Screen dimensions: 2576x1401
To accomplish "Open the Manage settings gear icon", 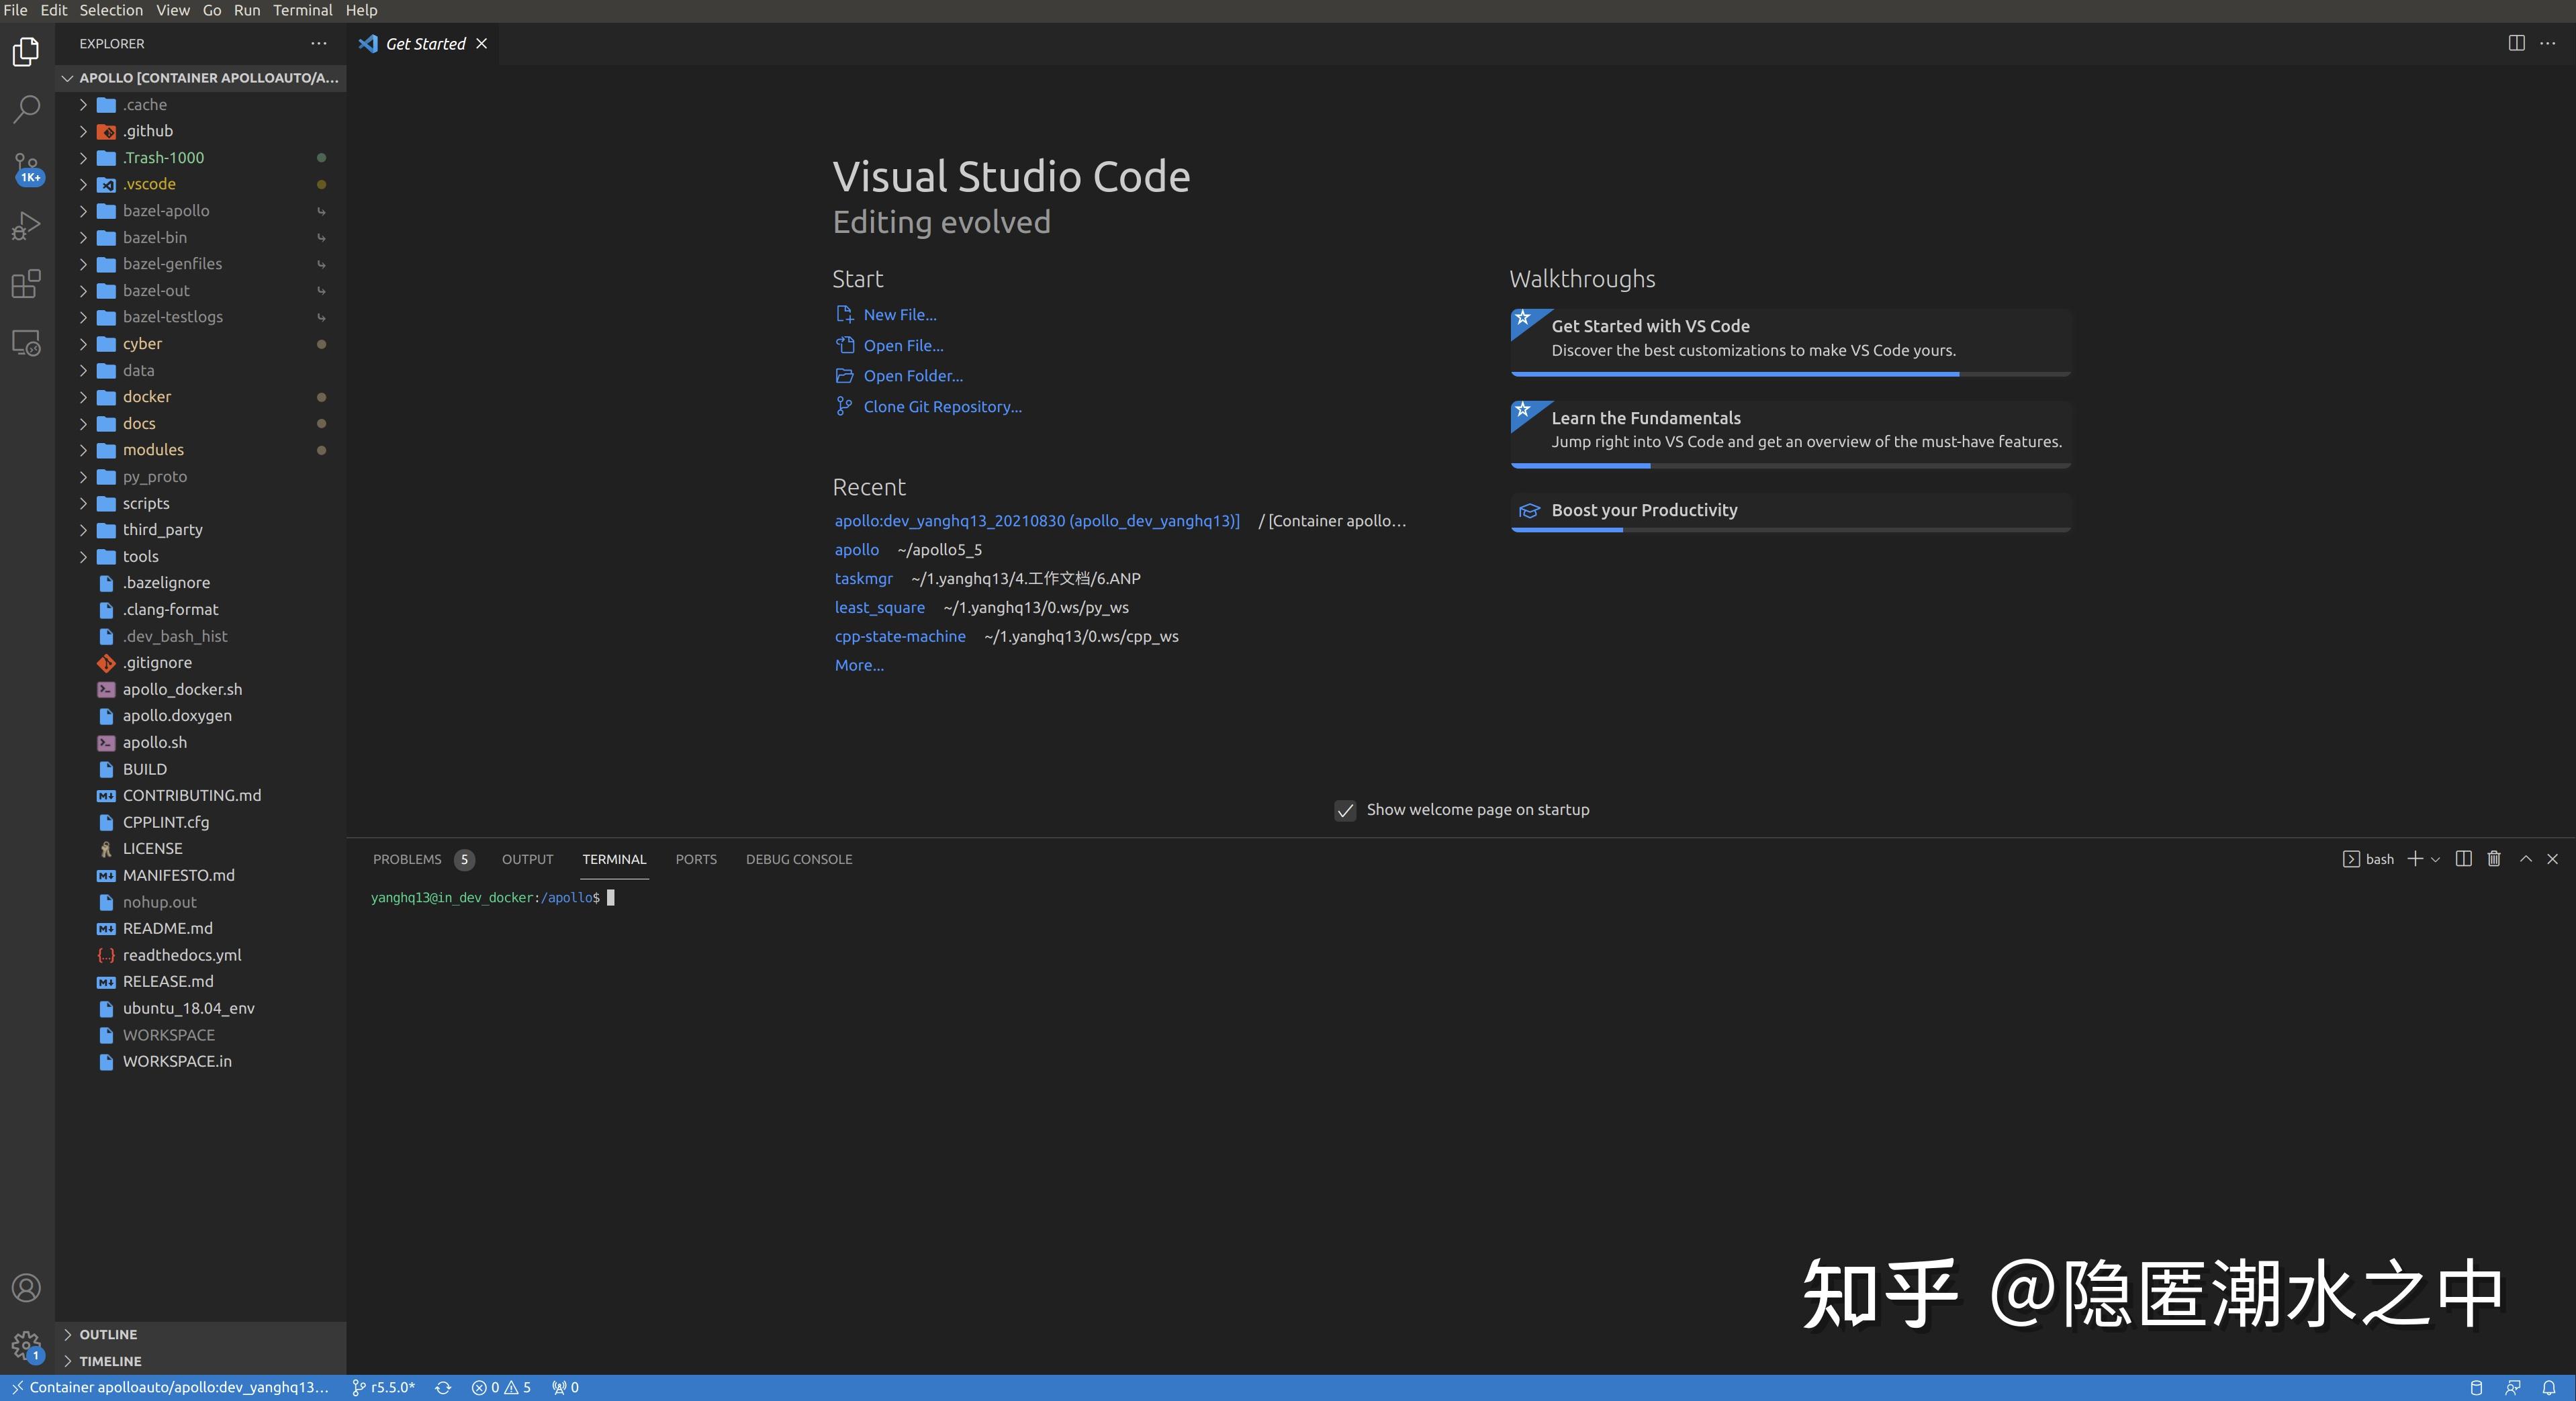I will click(x=26, y=1346).
